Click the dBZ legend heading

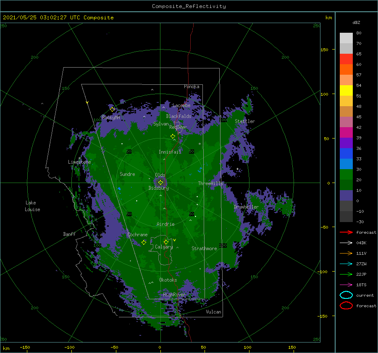pos(356,23)
